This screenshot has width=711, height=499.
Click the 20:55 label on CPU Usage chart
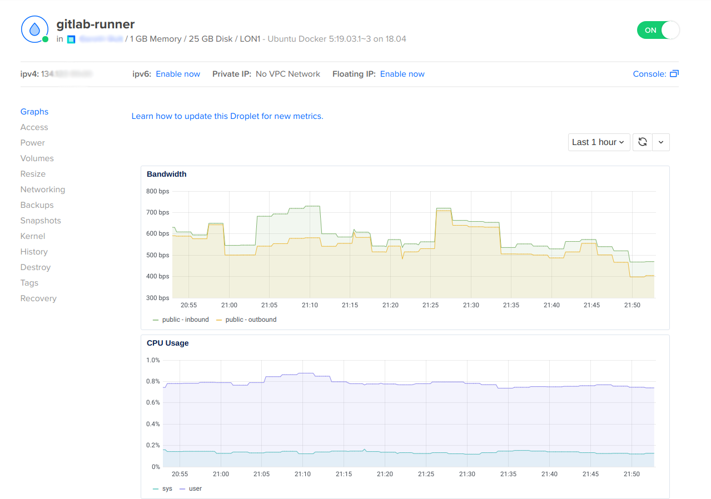coord(180,474)
